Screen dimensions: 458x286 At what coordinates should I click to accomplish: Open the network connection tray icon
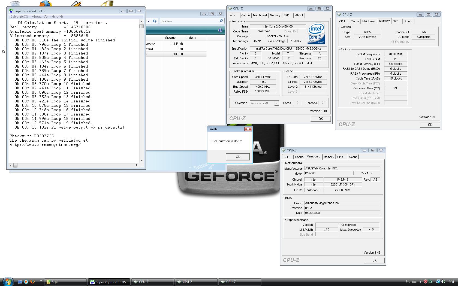point(438,282)
